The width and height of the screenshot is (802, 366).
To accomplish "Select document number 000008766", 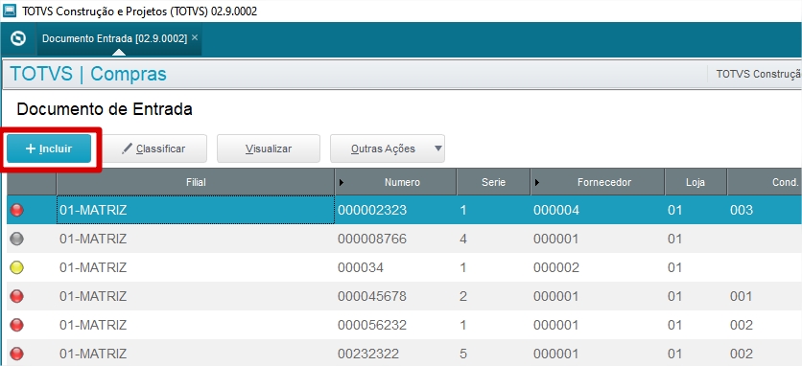I will coord(372,239).
